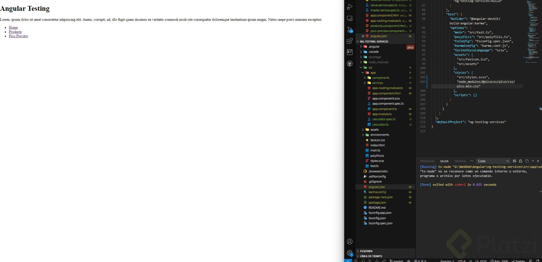The image size is (542, 262).
Task: Switch to the PROBLEMAS tab
Action: [x=427, y=161]
